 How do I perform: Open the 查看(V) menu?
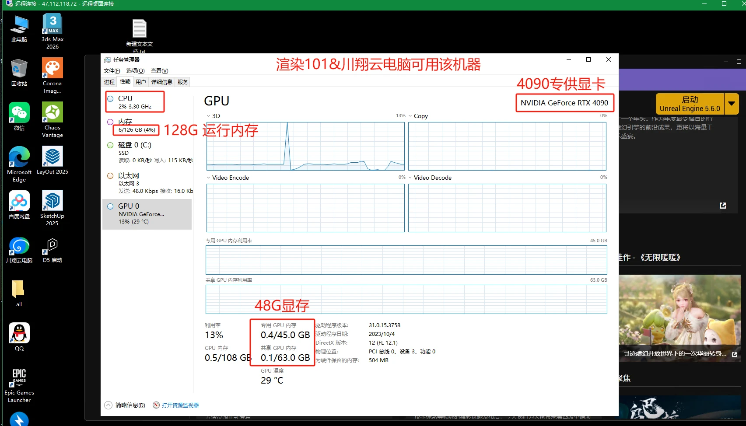point(159,71)
